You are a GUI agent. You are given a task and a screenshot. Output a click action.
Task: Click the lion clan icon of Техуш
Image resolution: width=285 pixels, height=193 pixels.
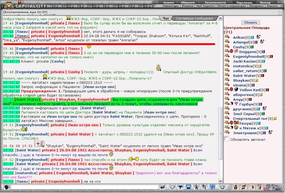[x=236, y=123]
